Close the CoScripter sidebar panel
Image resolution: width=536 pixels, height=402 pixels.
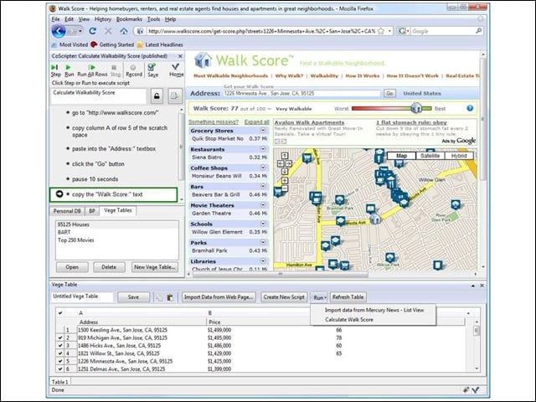180,56
